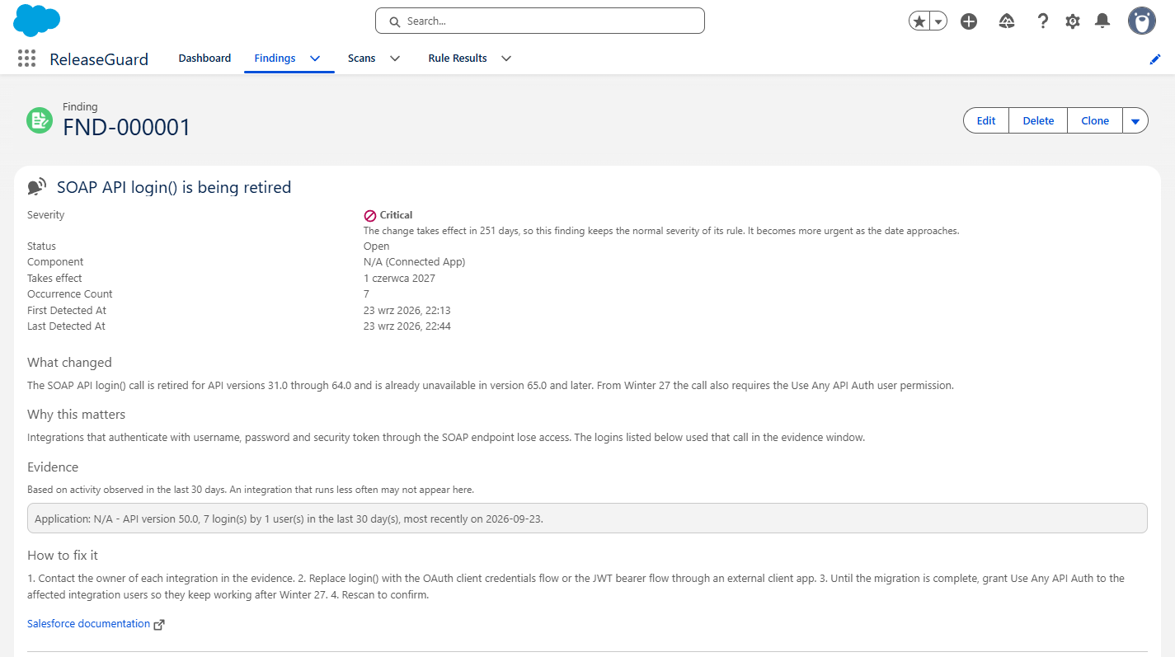Click the megaphone icon beside the finding title
Screen dimensions: 1175x657
pos(36,187)
